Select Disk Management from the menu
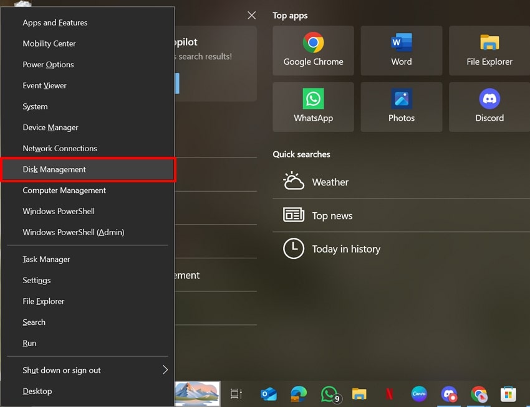Screen dimensions: 530x407 pos(54,169)
